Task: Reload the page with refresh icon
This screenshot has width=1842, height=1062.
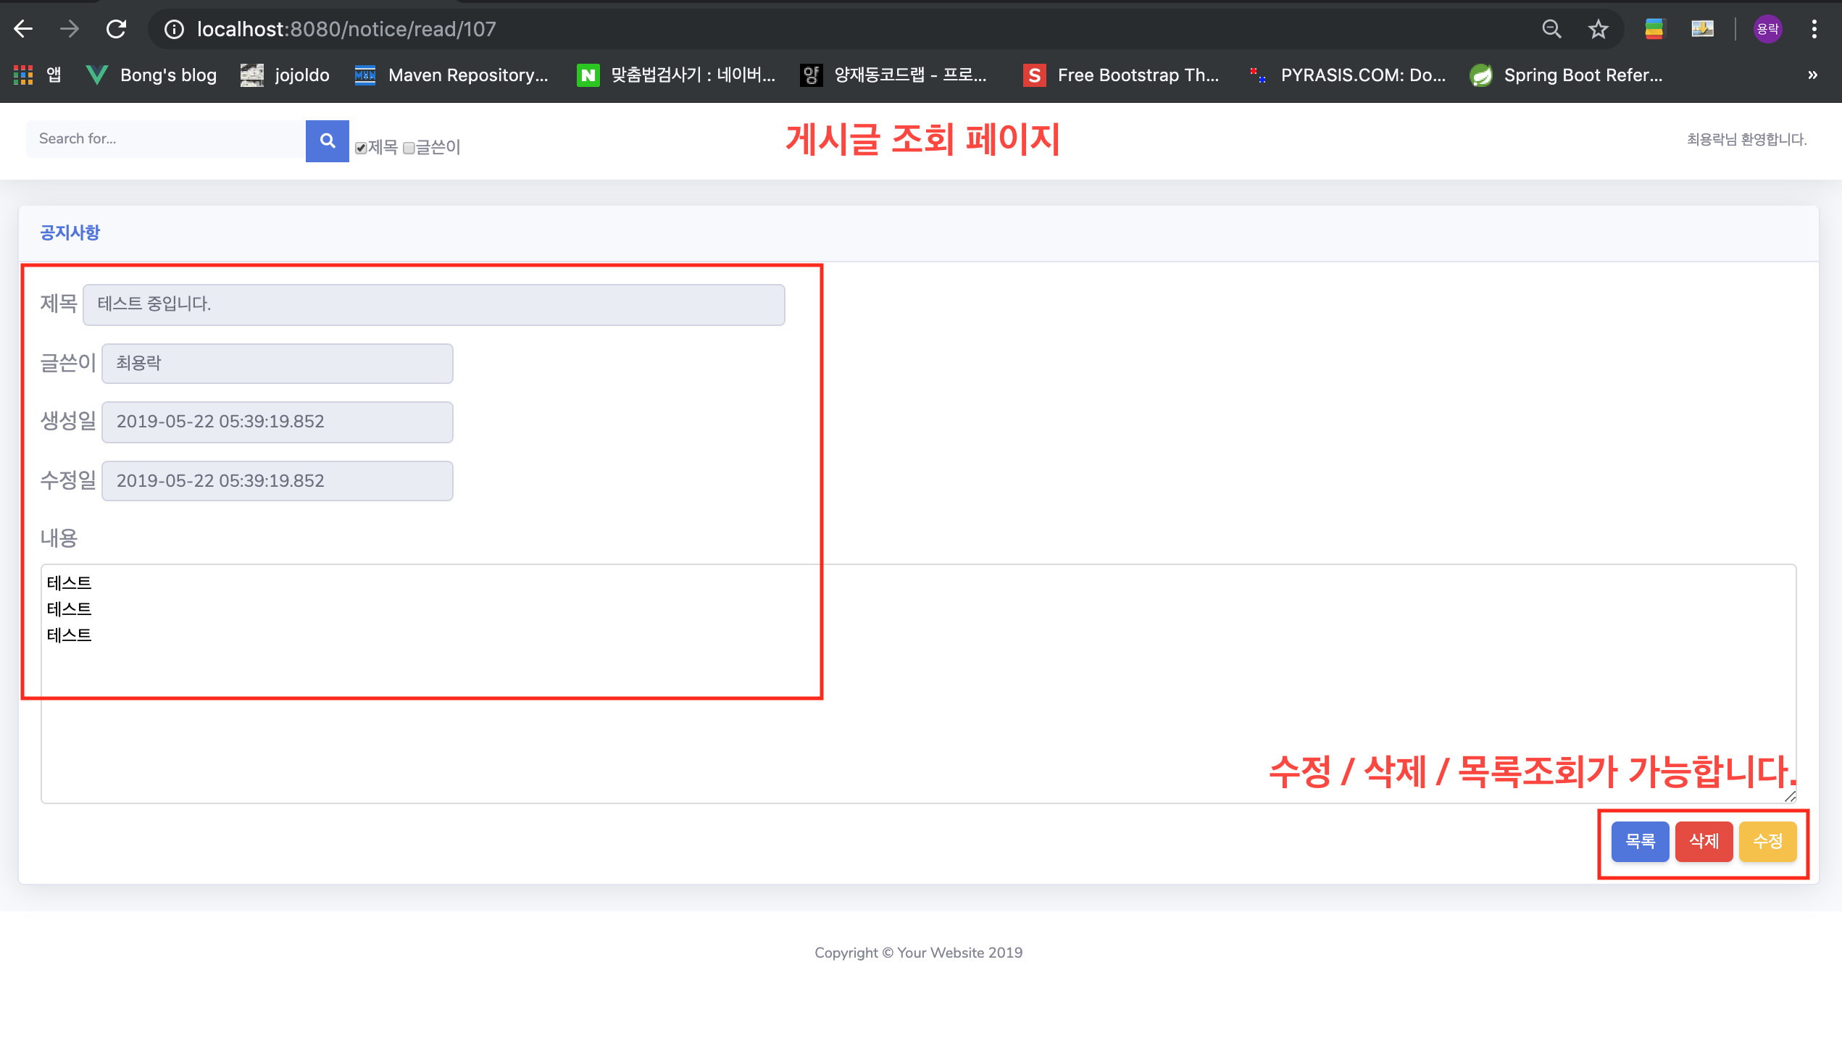Action: pos(117,29)
